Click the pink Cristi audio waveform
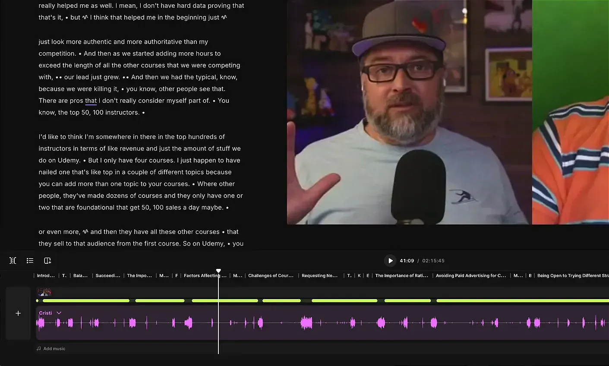 pos(322,322)
